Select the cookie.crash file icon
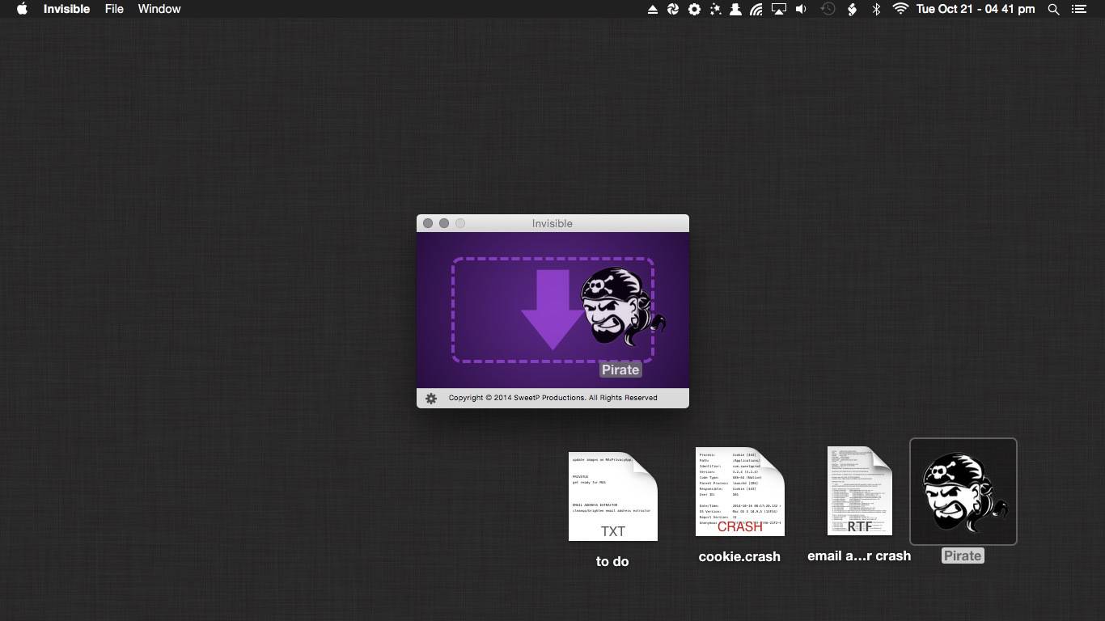The width and height of the screenshot is (1105, 621). (x=740, y=492)
